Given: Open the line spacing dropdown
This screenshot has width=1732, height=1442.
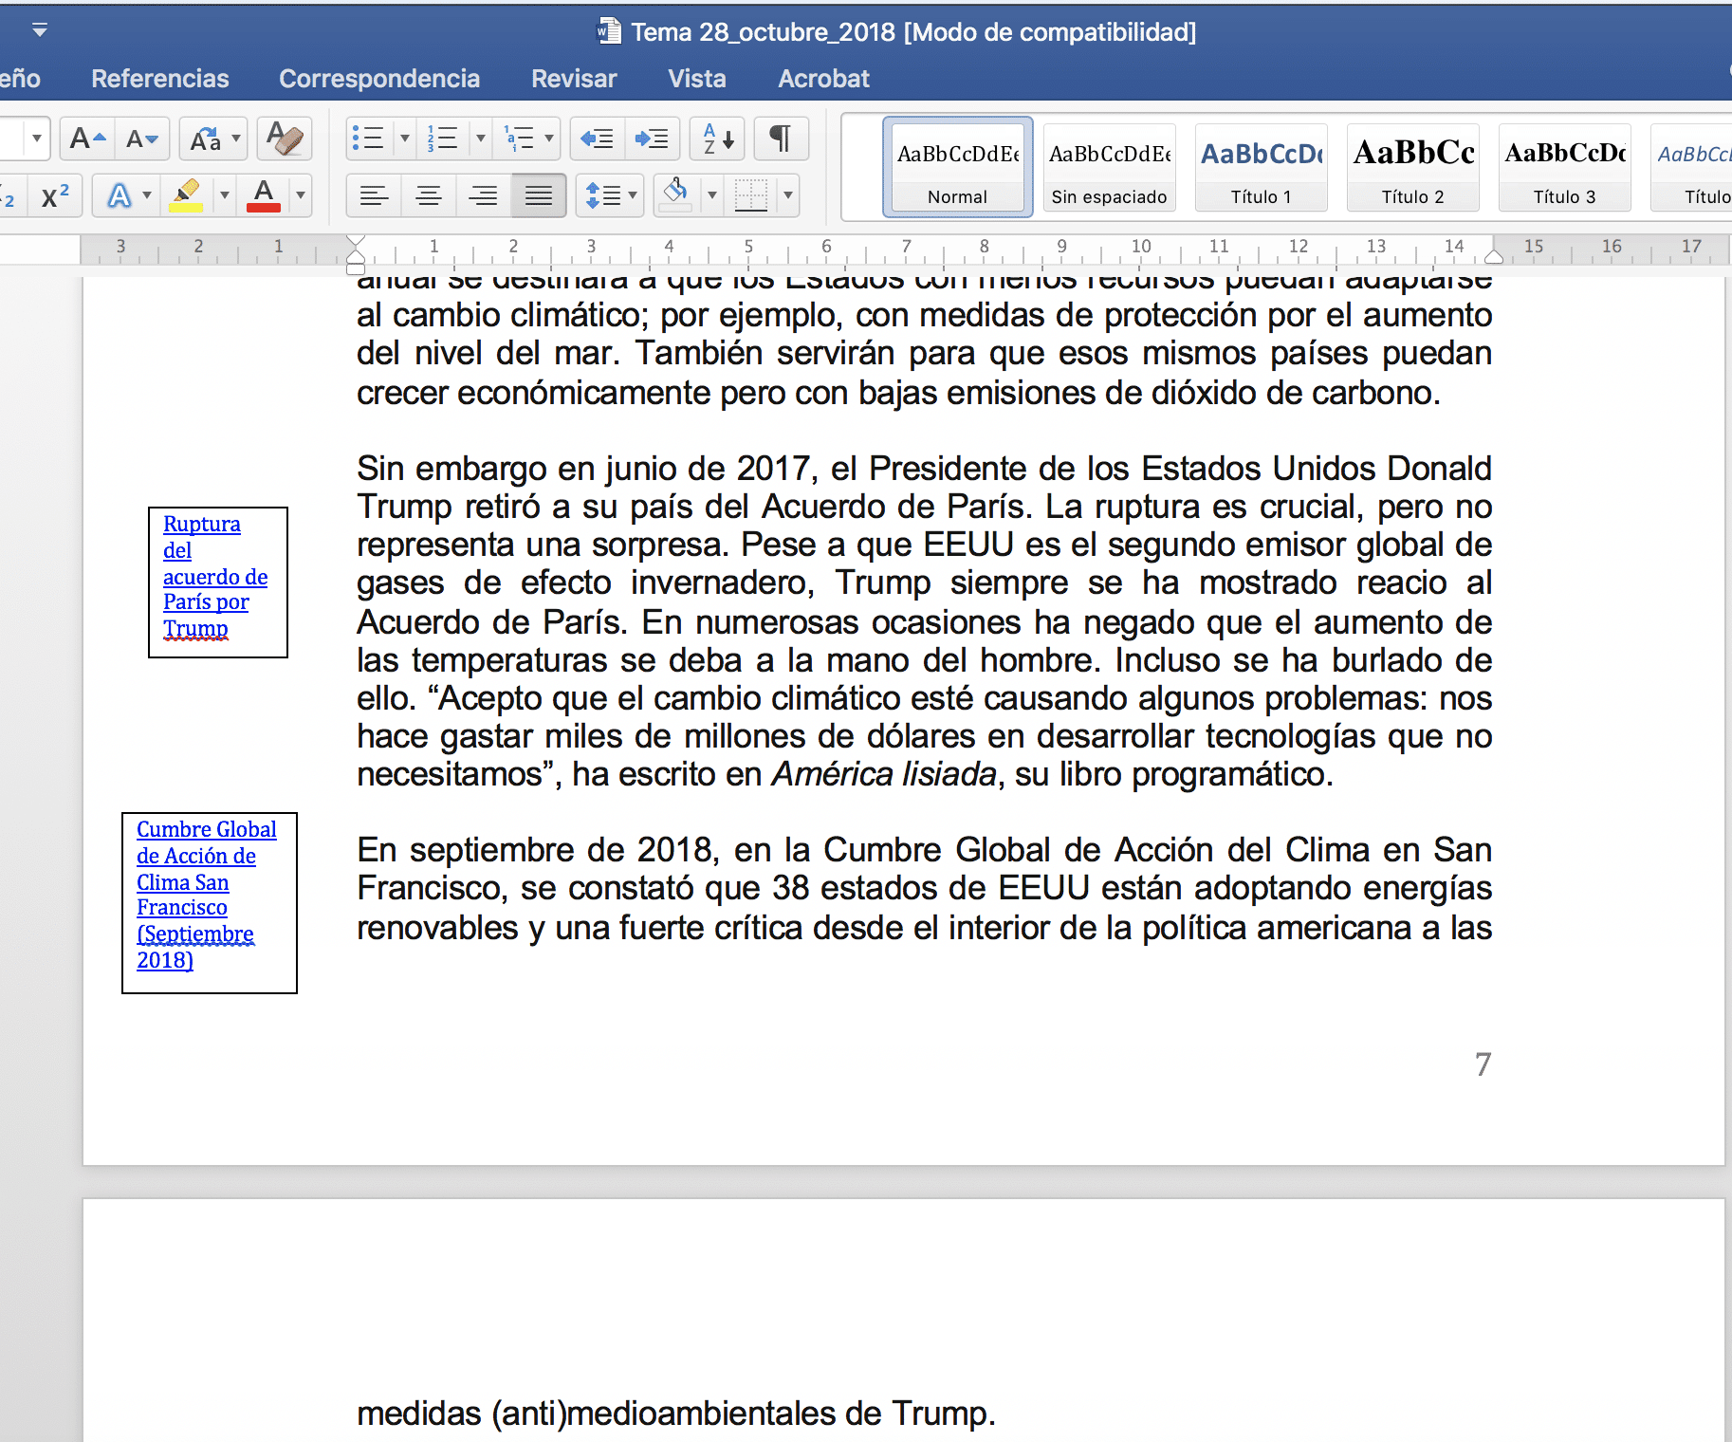Looking at the screenshot, I should (610, 195).
